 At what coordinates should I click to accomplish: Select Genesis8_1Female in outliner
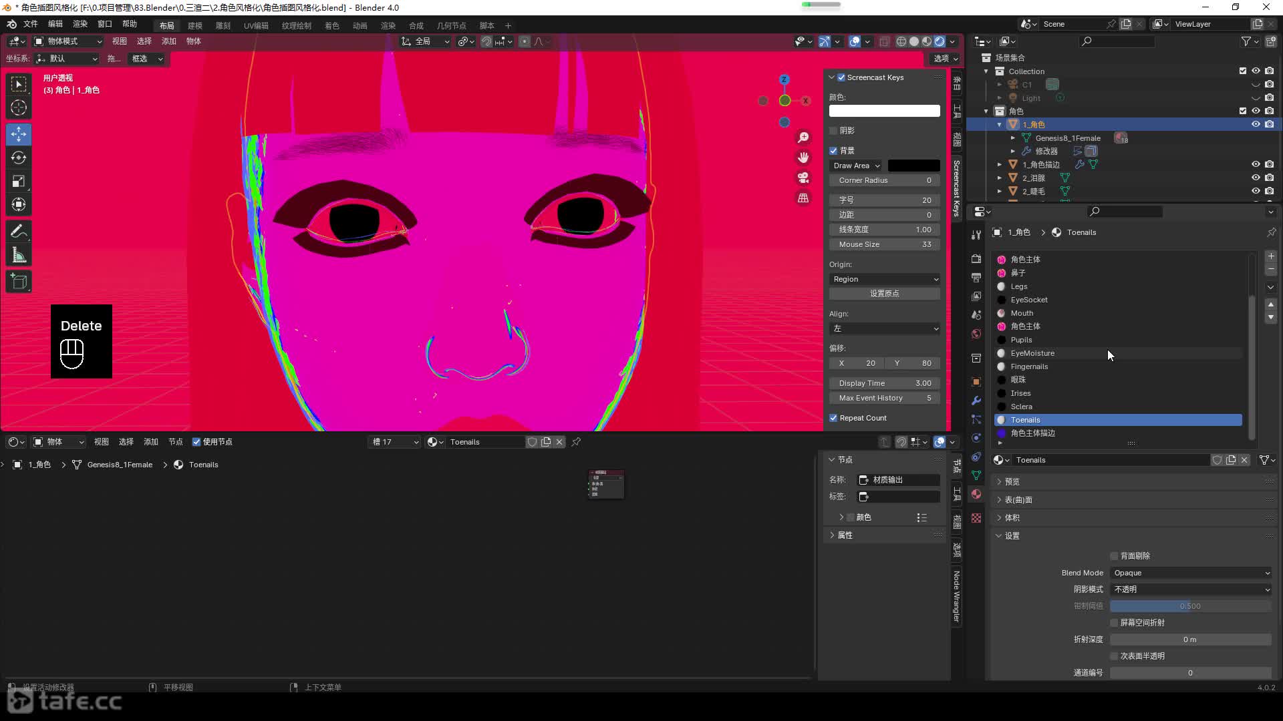[1068, 138]
